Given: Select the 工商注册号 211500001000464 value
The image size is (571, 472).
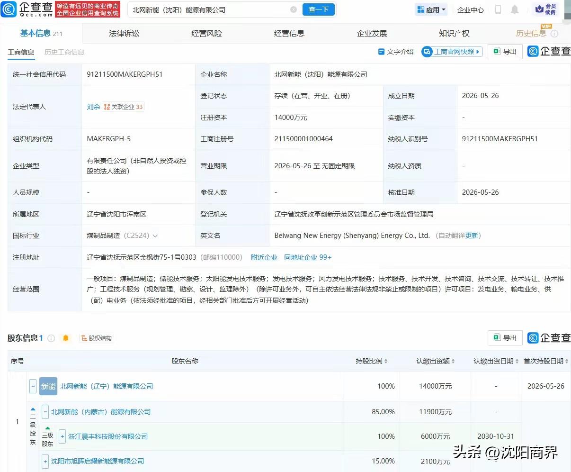Looking at the screenshot, I should click(303, 139).
